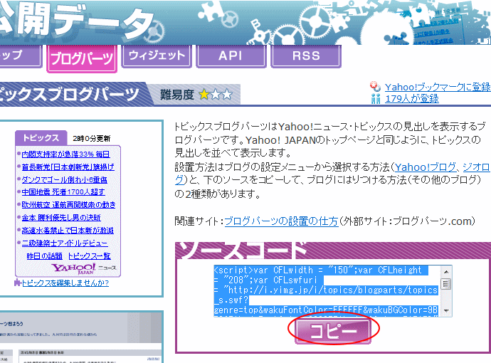Open the ブログパーツ tab
The width and height of the screenshot is (491, 363).
[82, 58]
